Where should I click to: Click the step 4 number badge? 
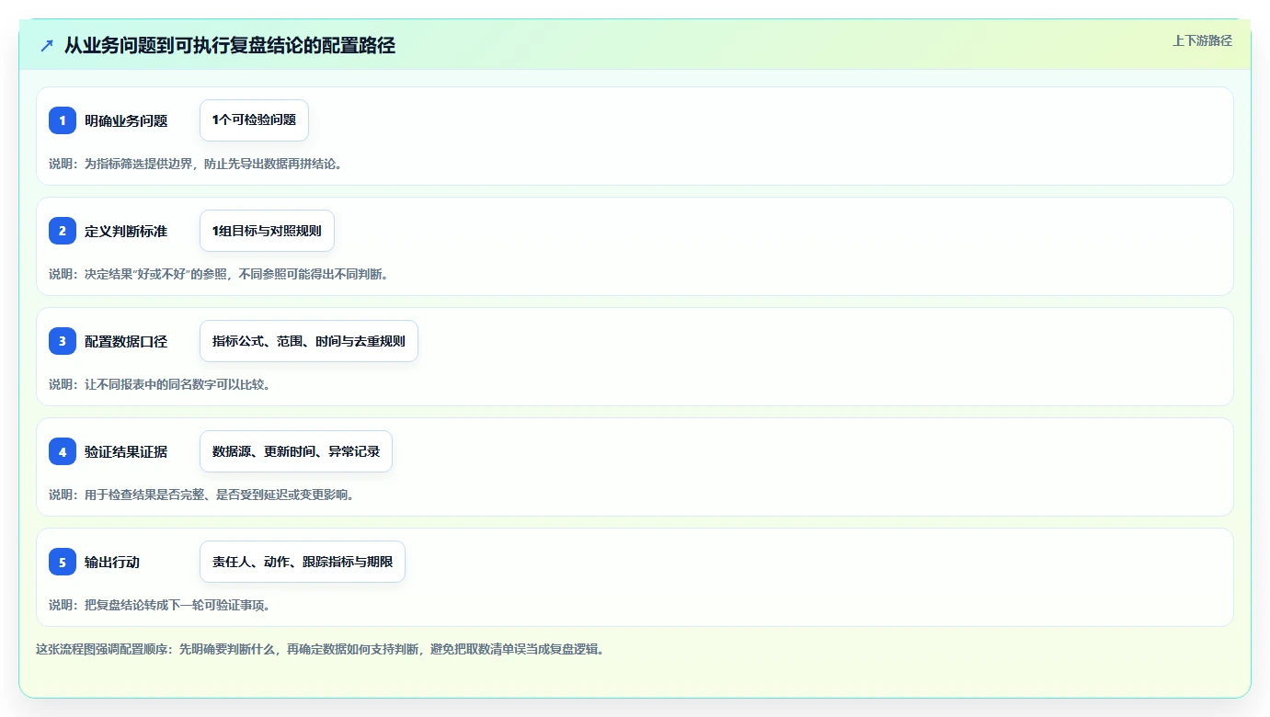[63, 451]
